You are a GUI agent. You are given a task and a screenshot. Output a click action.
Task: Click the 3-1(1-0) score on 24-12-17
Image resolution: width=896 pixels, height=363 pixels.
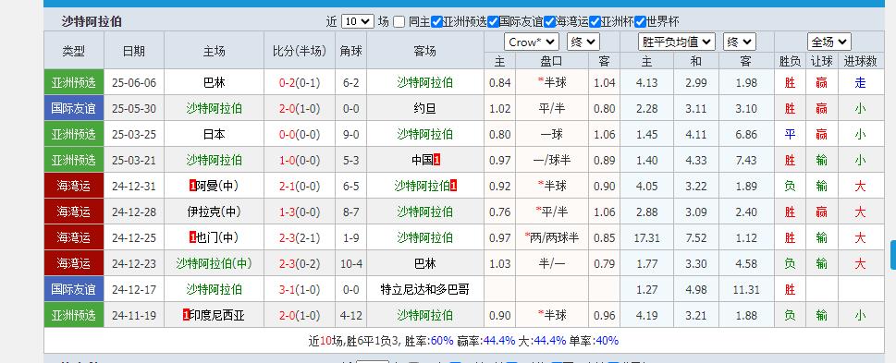300,289
